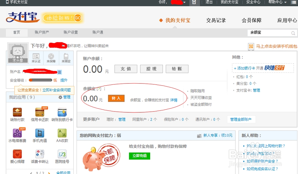The width and height of the screenshot is (298, 174).
Task: Open the 水电煤缴费 app icon
Action: tap(17, 133)
